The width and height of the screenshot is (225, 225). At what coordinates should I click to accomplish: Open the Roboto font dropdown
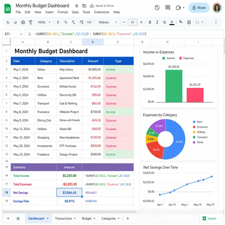tap(108, 22)
